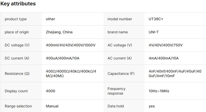Click the AC voltage value 4V/40V/400V/750V

166,45
